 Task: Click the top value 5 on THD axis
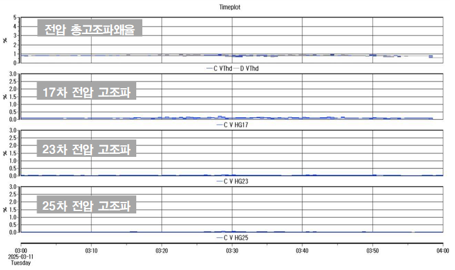15,18
